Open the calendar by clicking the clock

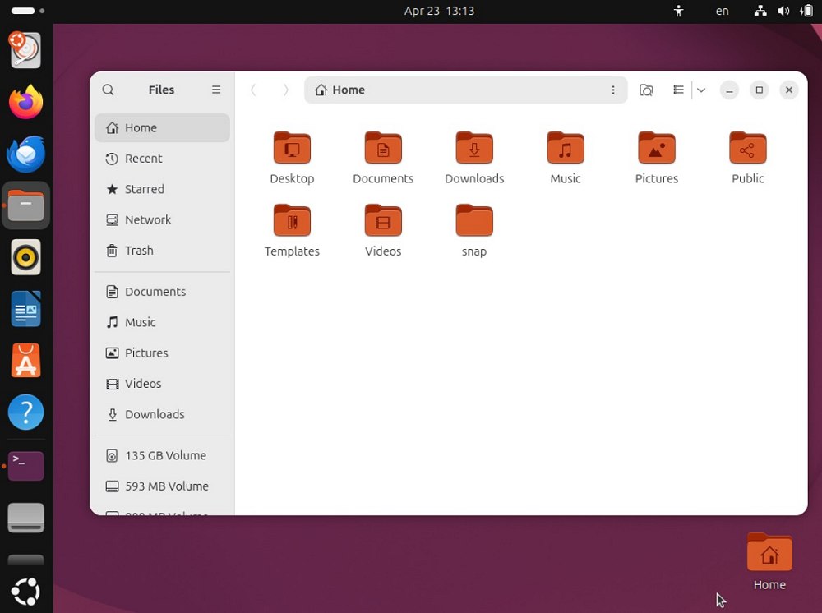click(440, 11)
